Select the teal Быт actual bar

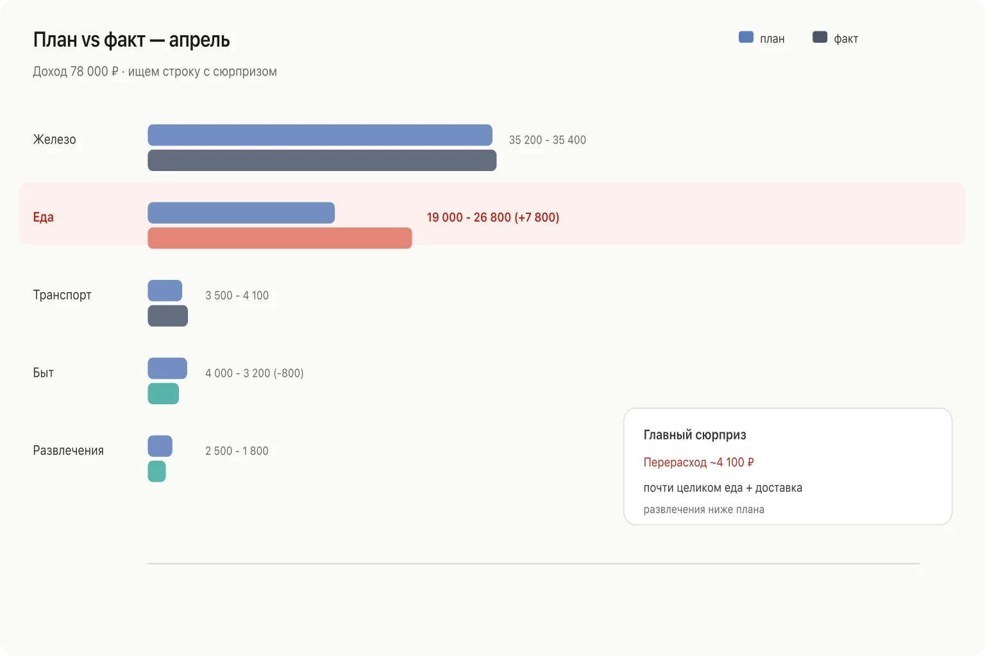point(163,393)
